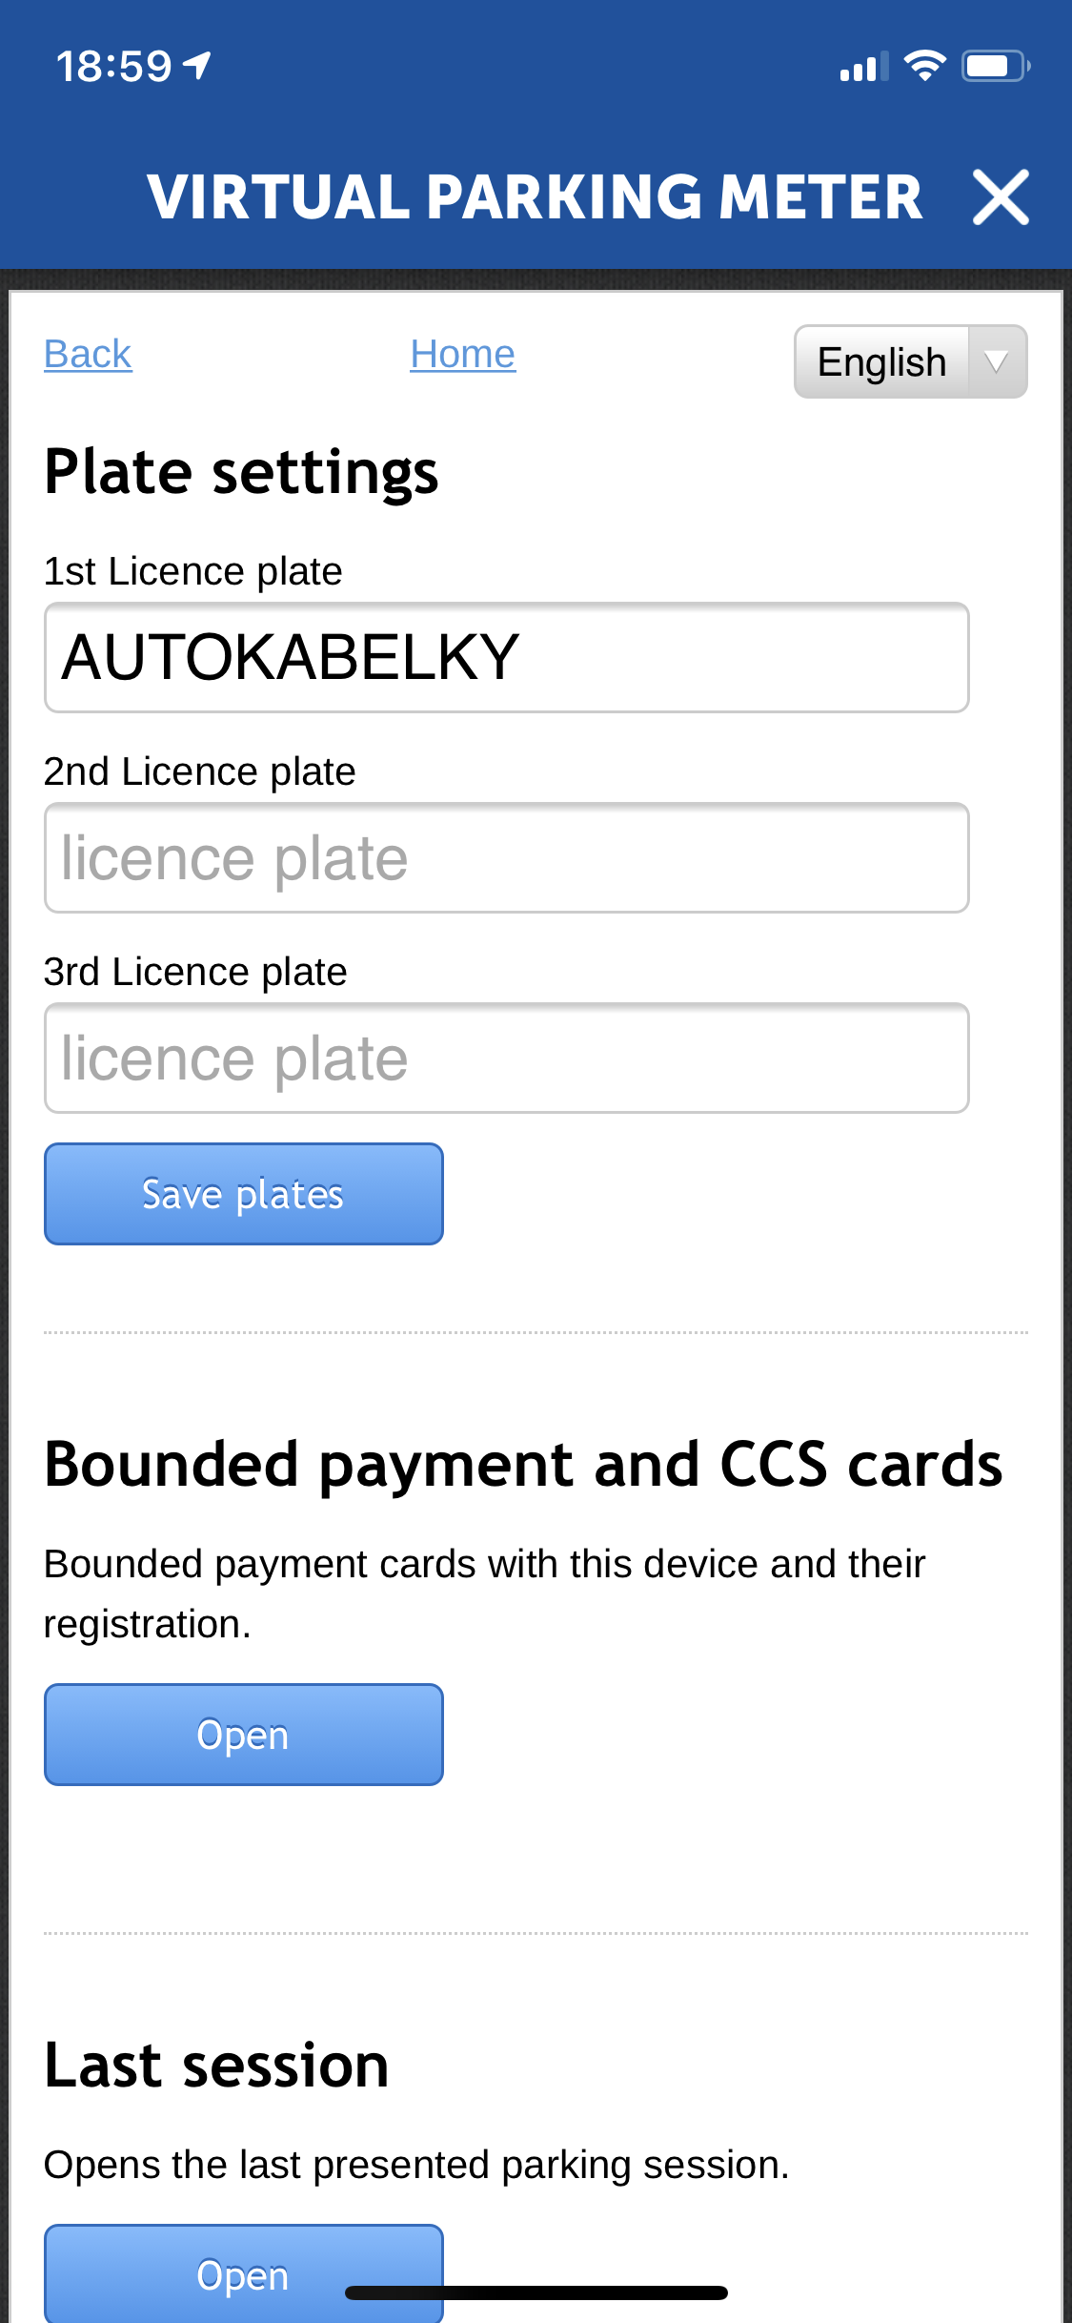This screenshot has height=2323, width=1072.
Task: Open the English language dropdown
Action: [910, 361]
